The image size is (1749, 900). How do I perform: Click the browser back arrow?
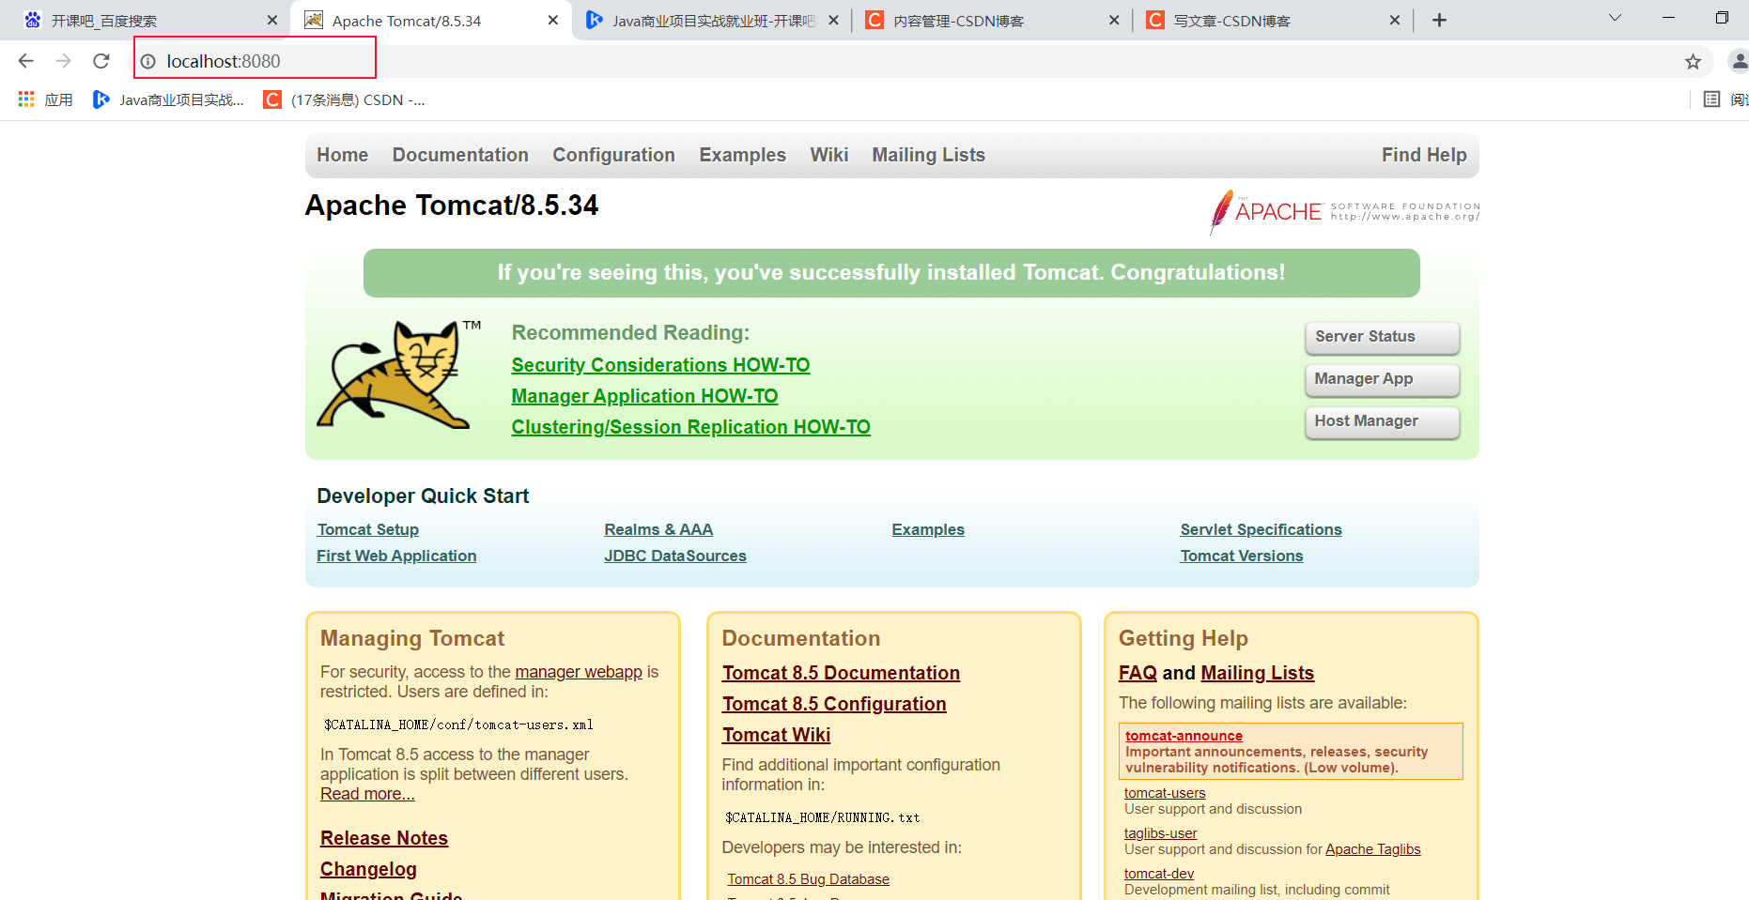(25, 61)
